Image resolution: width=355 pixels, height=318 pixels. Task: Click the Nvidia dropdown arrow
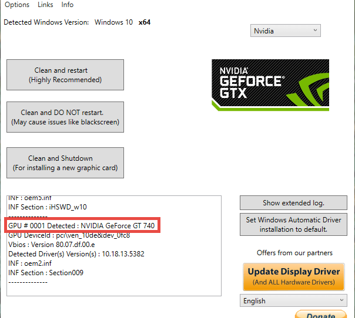pos(315,31)
